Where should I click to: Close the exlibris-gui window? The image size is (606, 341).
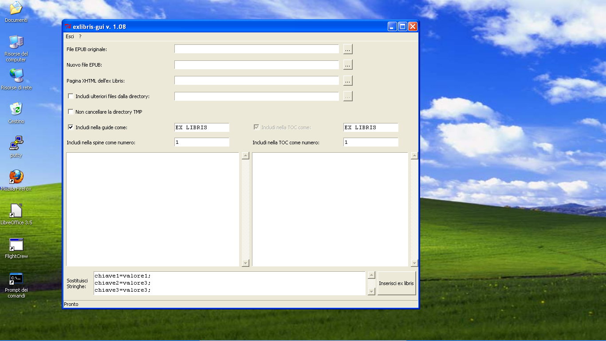tap(413, 27)
